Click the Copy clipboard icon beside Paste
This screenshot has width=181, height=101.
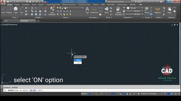coord(174,11)
